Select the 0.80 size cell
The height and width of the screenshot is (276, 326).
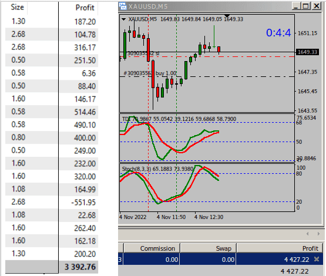18,137
